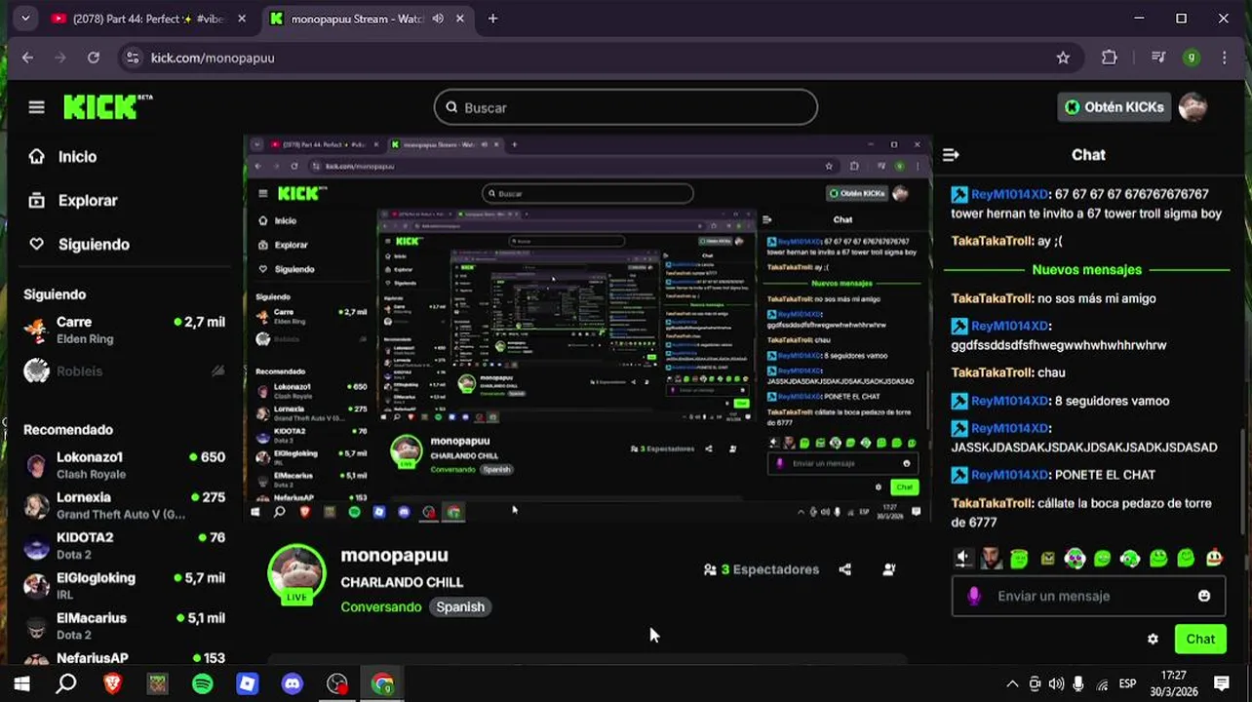Open chat settings gear

coord(1153,640)
